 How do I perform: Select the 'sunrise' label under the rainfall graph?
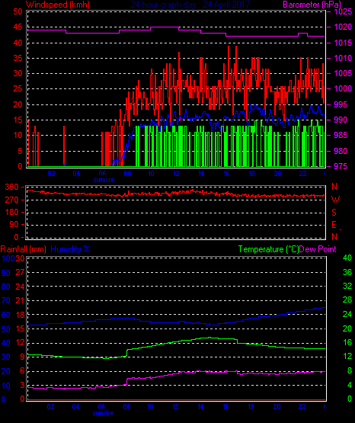click(103, 413)
